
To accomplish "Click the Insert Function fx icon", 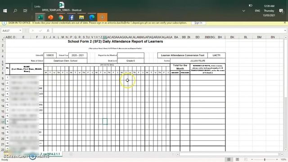I will [x=48, y=31].
